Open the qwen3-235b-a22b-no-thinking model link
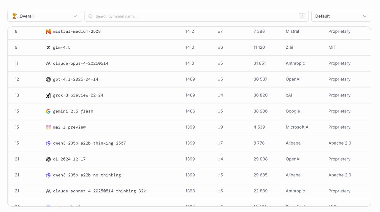 [x=87, y=175]
